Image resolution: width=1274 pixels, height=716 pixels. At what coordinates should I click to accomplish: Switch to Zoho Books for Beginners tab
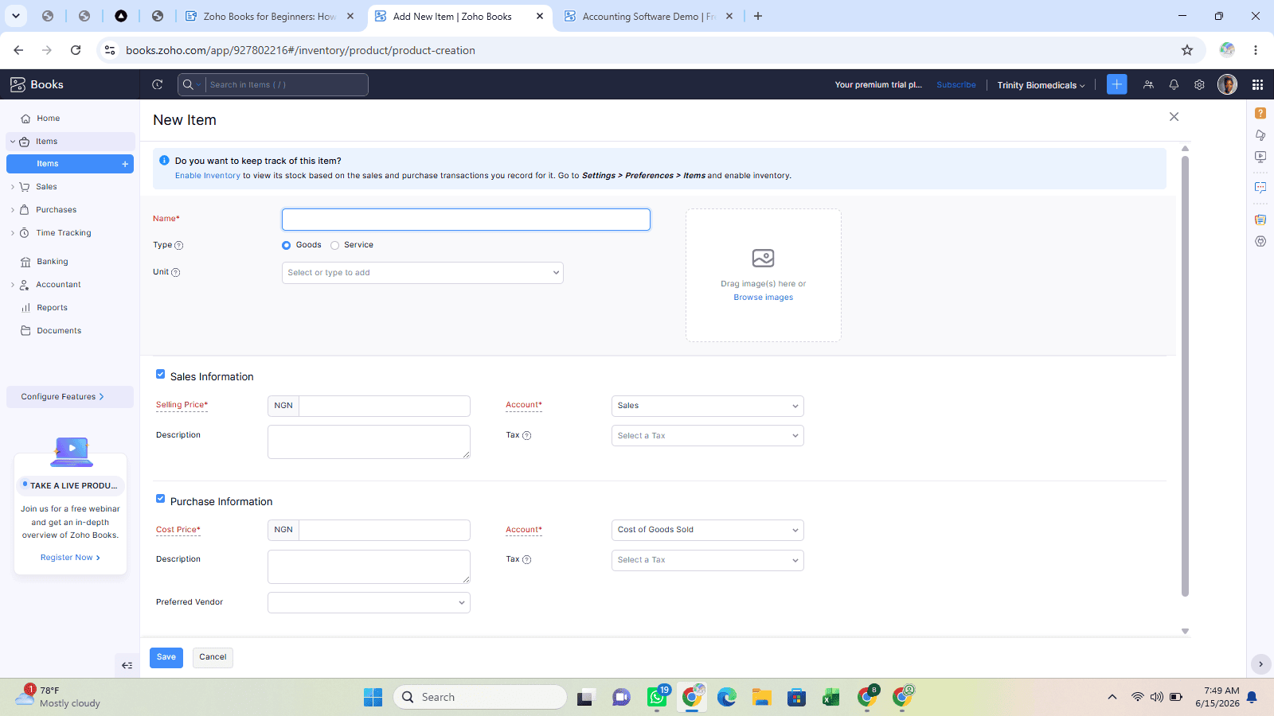click(x=270, y=16)
